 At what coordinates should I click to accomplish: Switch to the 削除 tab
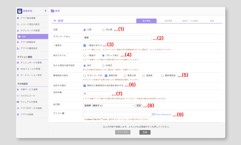pos(212,21)
